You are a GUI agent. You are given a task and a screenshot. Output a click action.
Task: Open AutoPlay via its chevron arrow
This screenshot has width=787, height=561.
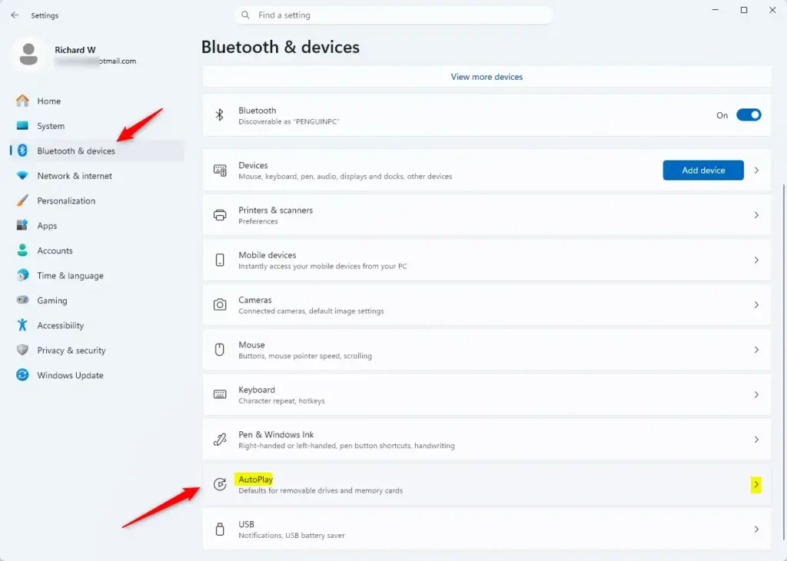pos(756,484)
